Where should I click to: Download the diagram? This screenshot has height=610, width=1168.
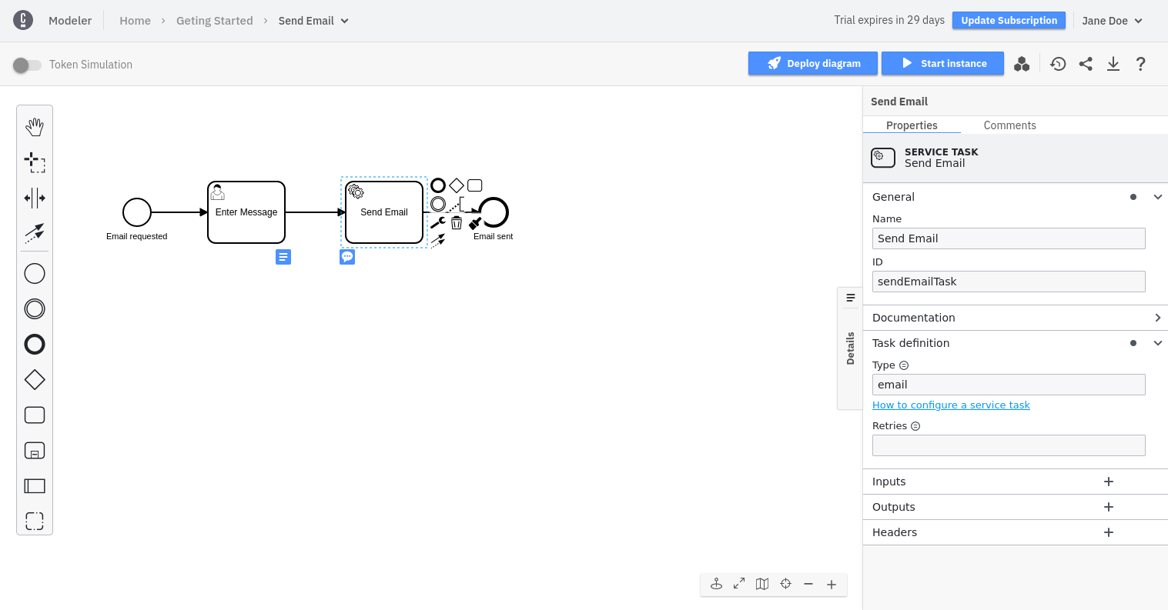pyautogui.click(x=1113, y=64)
